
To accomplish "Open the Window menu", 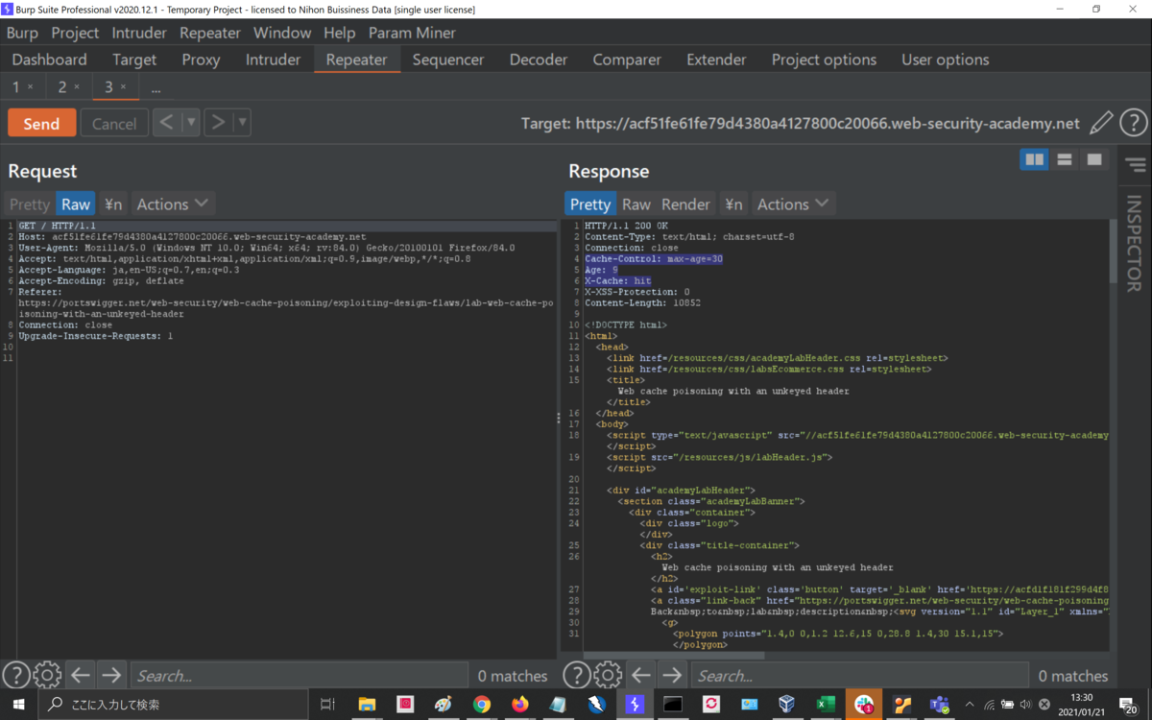I will (282, 33).
